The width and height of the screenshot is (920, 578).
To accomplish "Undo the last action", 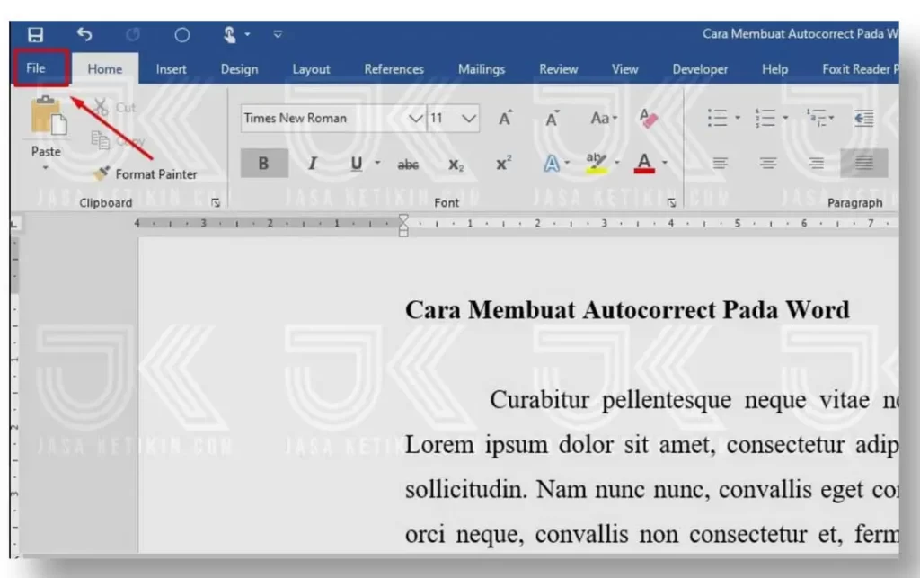I will 84,35.
